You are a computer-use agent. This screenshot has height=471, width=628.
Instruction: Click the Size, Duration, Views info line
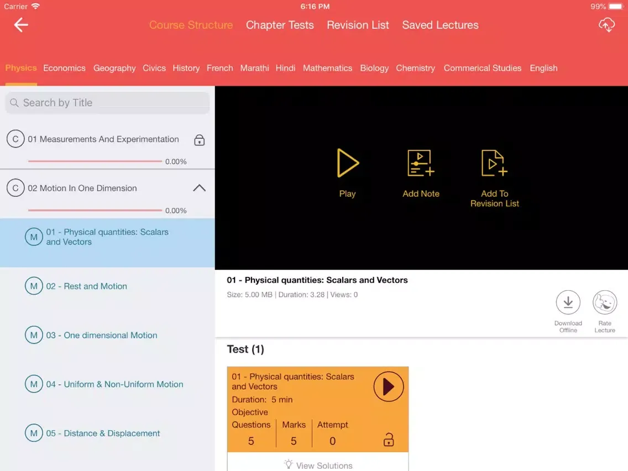coord(292,294)
